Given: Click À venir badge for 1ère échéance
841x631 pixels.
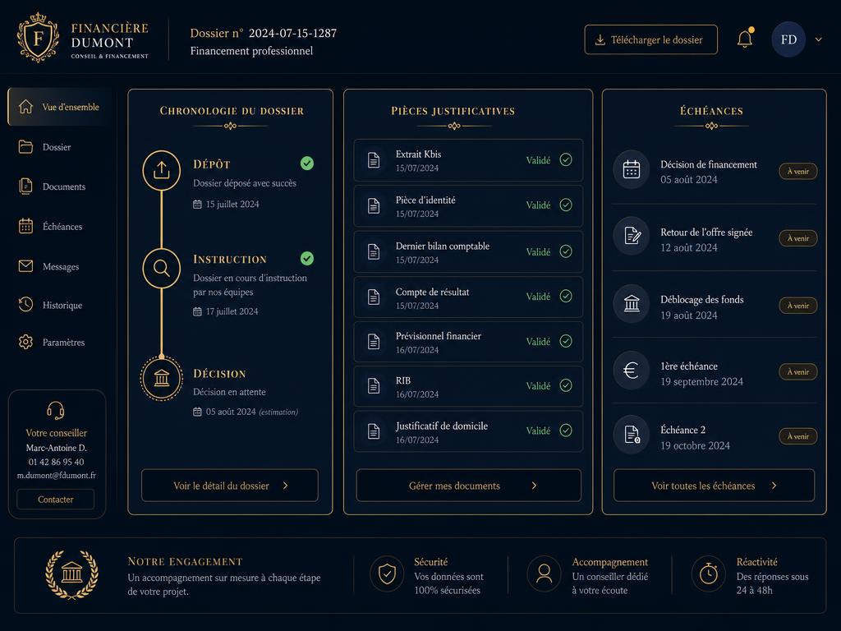Looking at the screenshot, I should pos(798,372).
